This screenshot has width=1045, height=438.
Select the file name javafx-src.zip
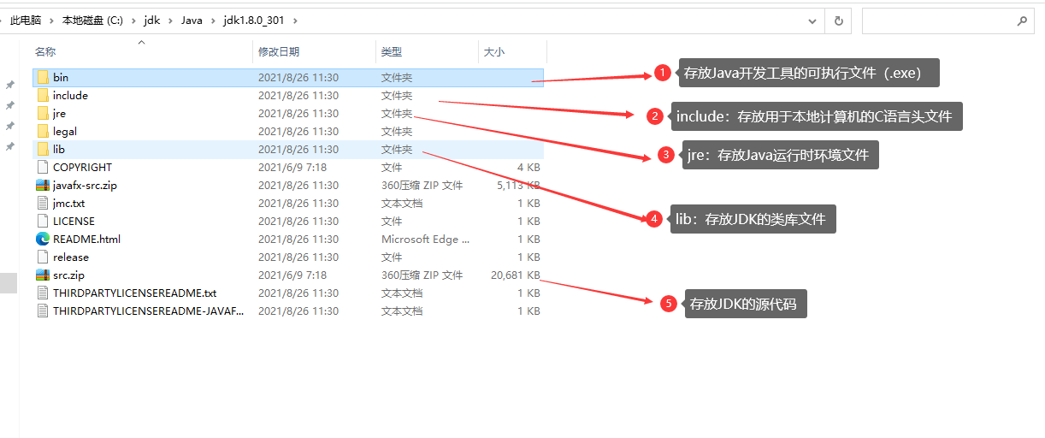pyautogui.click(x=86, y=185)
